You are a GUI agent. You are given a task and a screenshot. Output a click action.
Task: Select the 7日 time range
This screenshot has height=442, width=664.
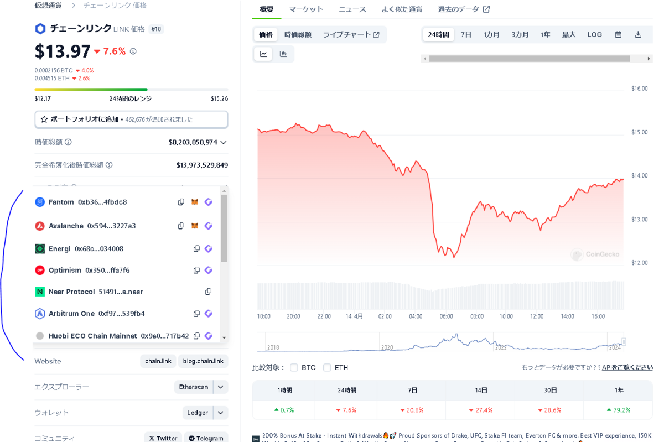(466, 34)
